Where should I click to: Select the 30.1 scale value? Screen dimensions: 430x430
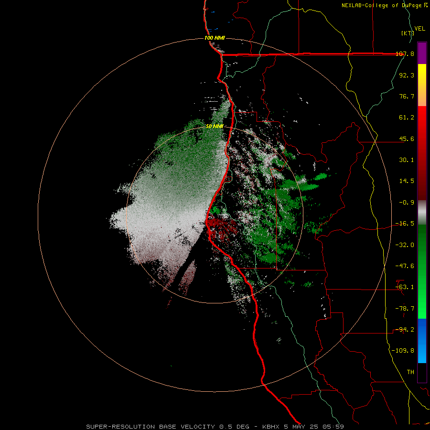point(407,160)
